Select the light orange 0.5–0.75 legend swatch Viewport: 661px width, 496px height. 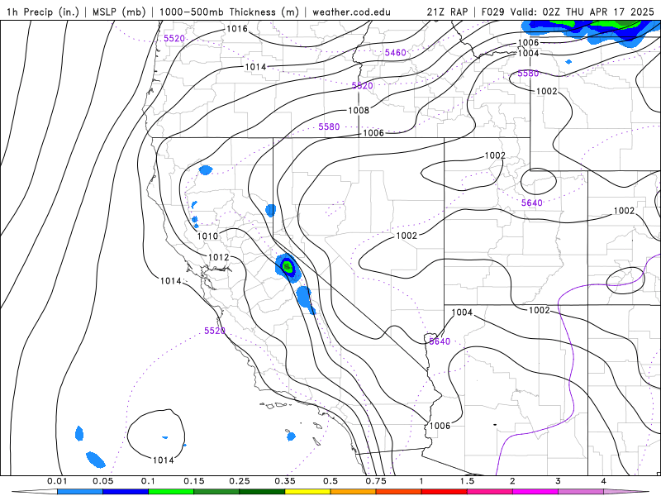point(354,492)
